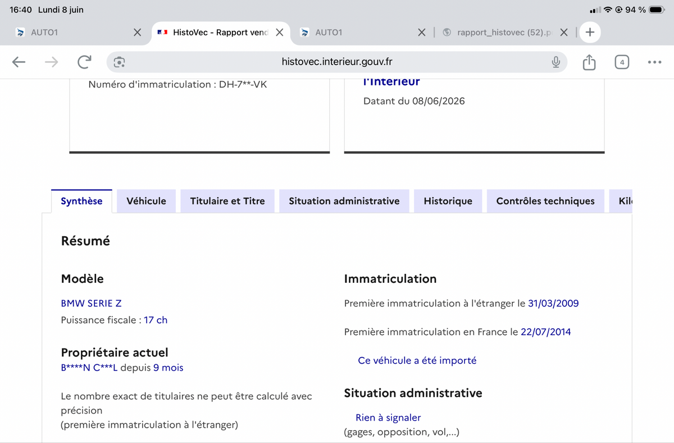Add a new browser tab
The height and width of the screenshot is (443, 674).
(590, 33)
